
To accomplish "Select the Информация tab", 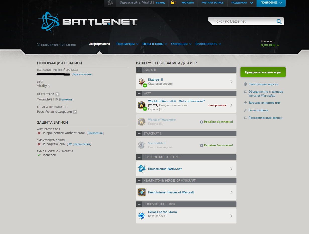I will coord(99,44).
